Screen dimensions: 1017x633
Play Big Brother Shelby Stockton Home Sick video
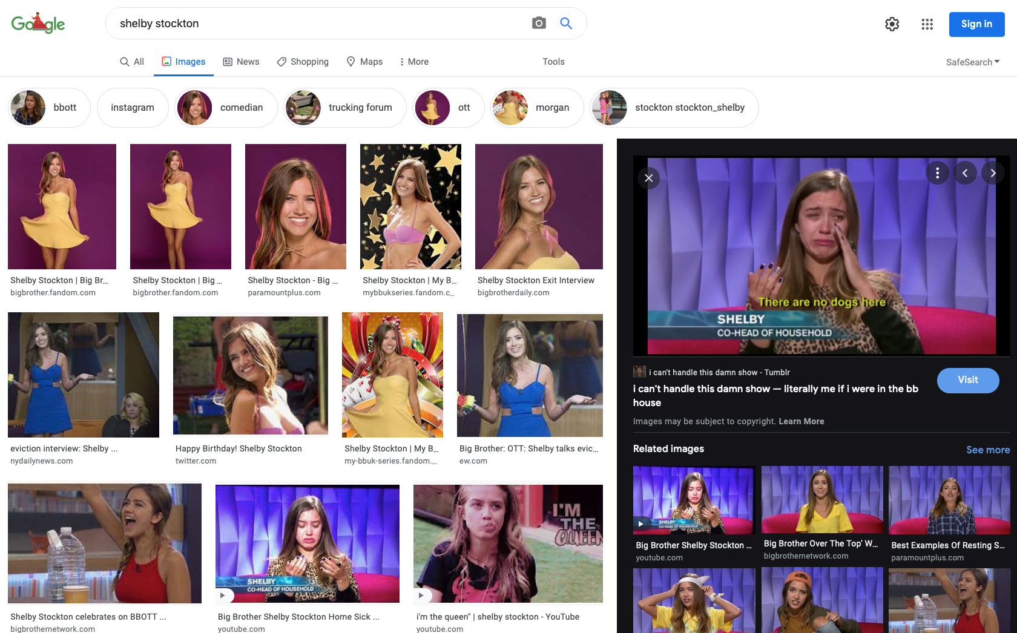coord(308,543)
